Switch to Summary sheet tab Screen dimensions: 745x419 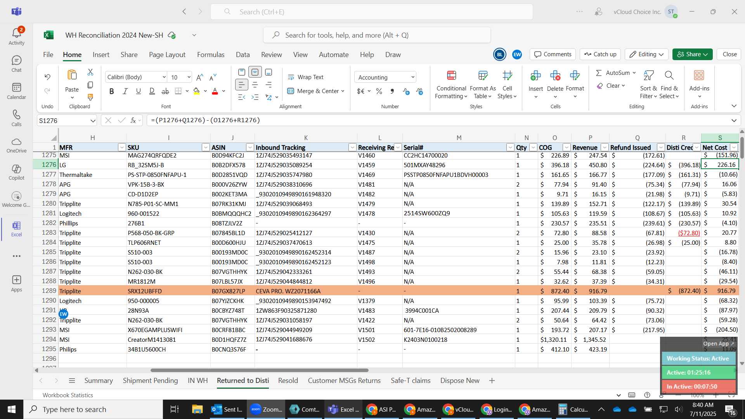pos(99,381)
